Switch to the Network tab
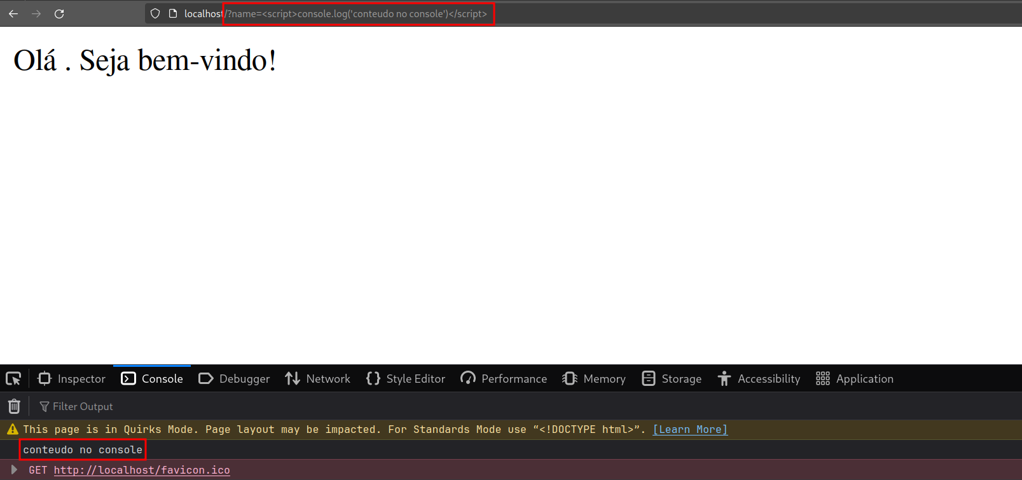The width and height of the screenshot is (1022, 480). click(317, 379)
